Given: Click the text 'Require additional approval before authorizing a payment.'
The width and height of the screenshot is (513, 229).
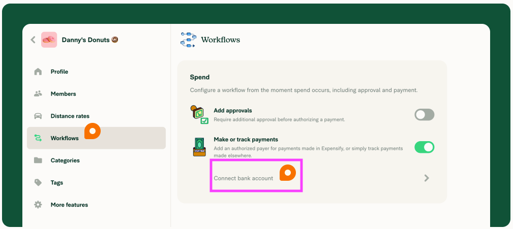Looking at the screenshot, I should click(279, 119).
